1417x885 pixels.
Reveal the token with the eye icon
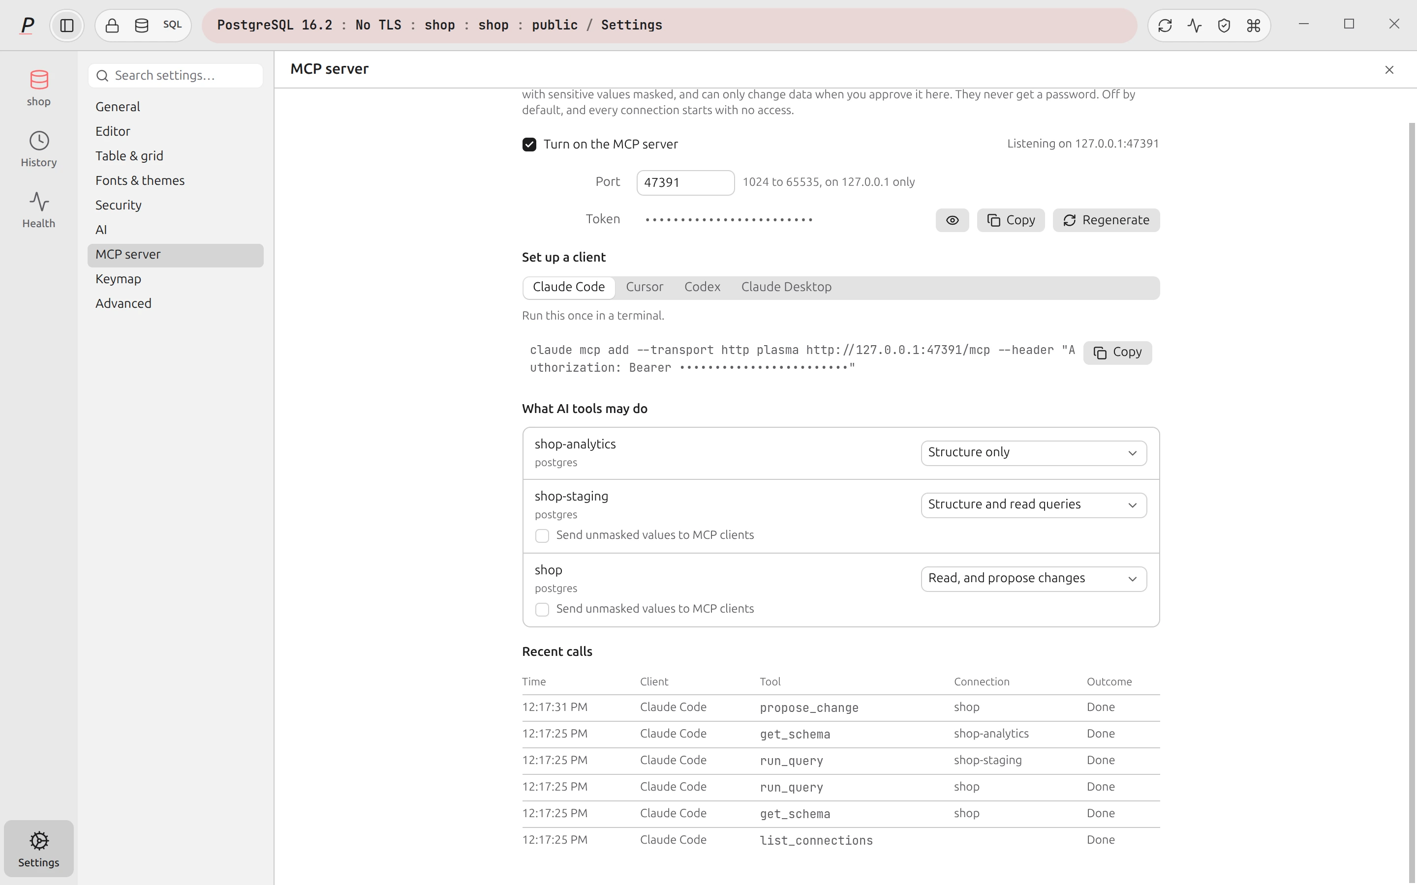click(x=952, y=220)
